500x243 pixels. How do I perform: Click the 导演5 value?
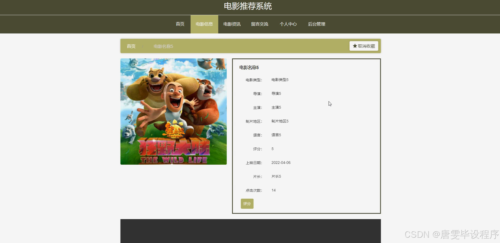276,93
